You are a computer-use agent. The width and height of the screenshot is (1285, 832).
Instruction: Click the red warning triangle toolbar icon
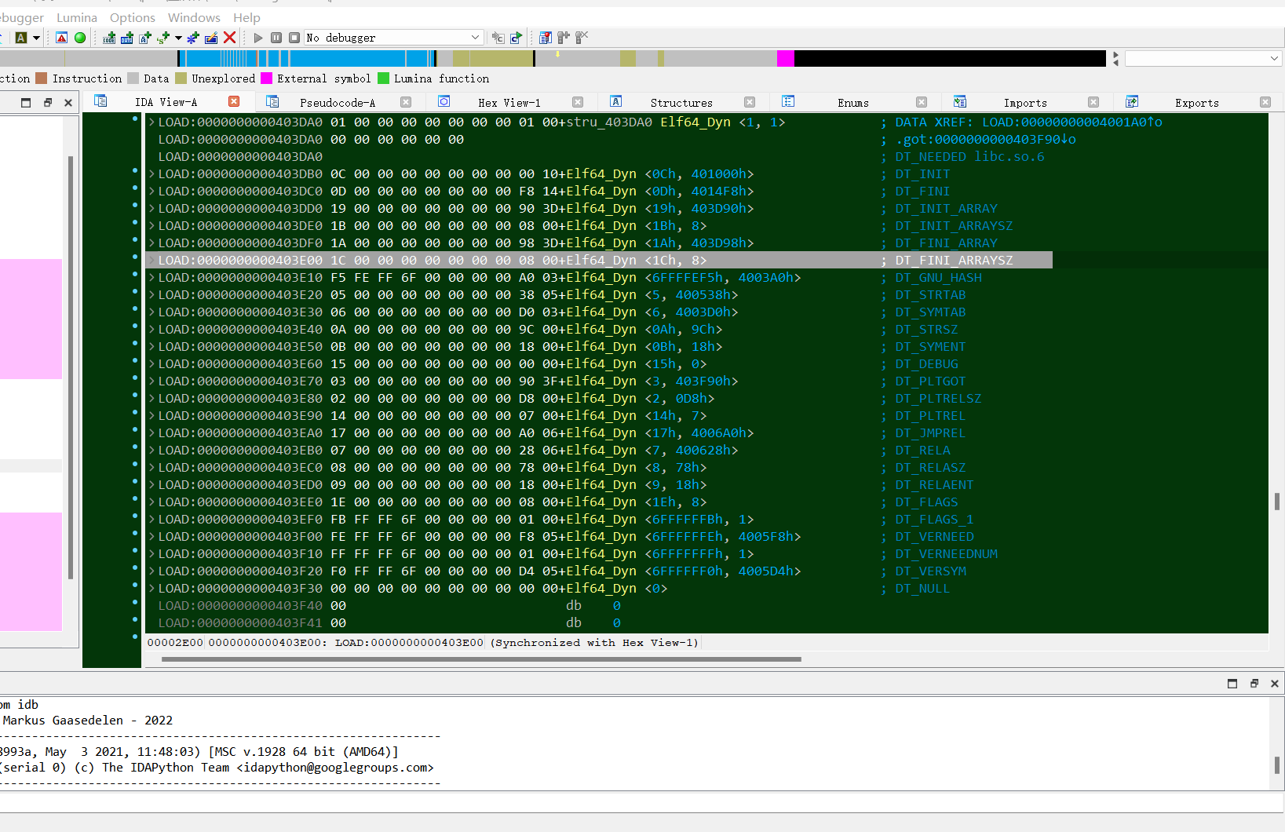coord(62,38)
